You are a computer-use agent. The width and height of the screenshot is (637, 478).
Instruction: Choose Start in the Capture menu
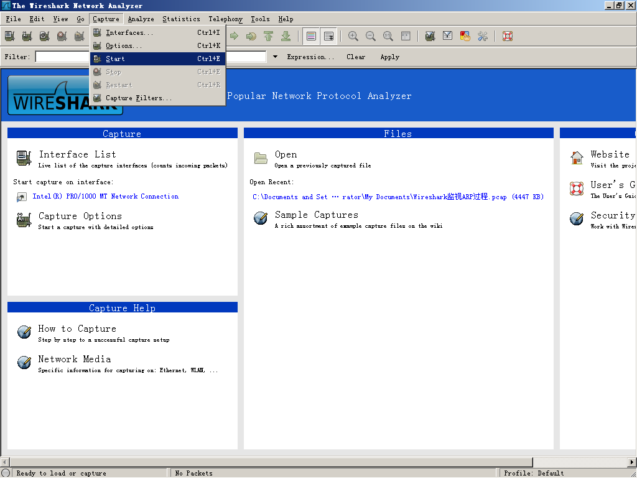[x=157, y=59]
